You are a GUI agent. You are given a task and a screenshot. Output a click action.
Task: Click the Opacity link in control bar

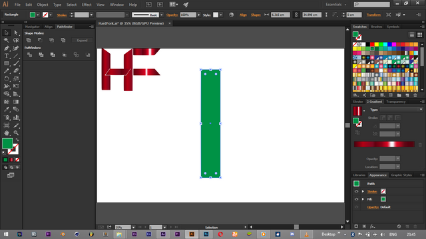[172, 15]
